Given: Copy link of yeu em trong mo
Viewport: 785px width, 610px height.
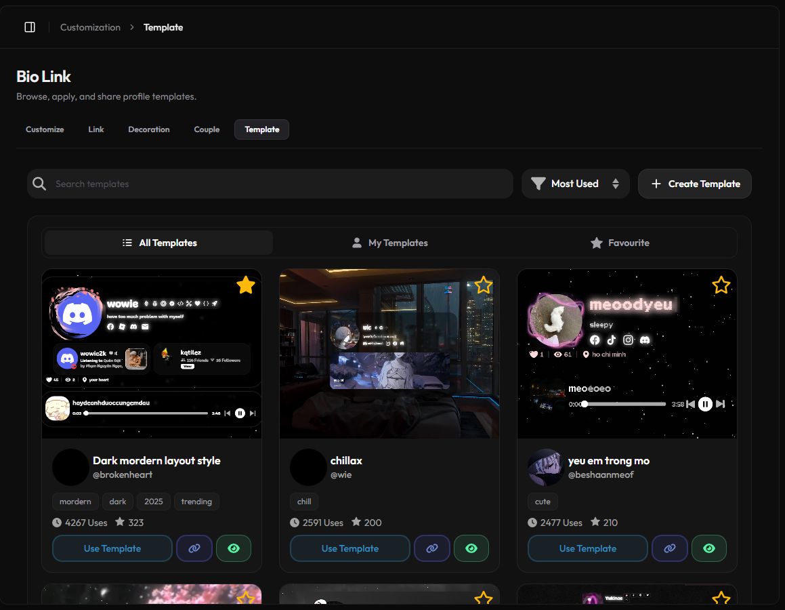Looking at the screenshot, I should click(x=670, y=548).
